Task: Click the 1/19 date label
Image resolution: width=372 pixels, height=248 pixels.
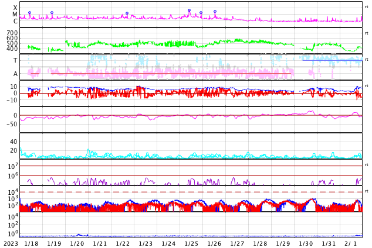Action: 54,243
